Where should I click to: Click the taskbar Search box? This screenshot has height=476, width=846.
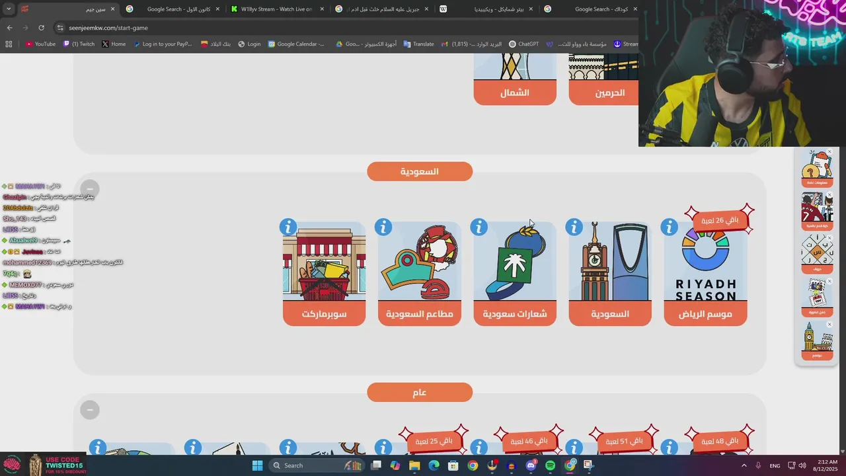(x=315, y=465)
